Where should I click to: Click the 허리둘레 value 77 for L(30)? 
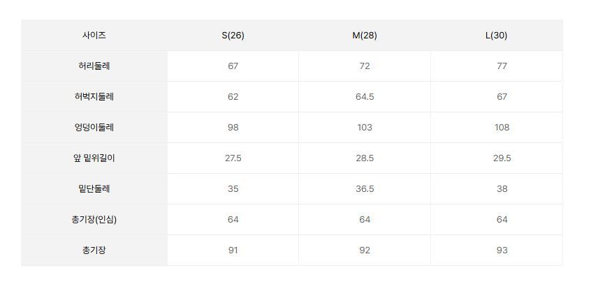click(x=502, y=66)
